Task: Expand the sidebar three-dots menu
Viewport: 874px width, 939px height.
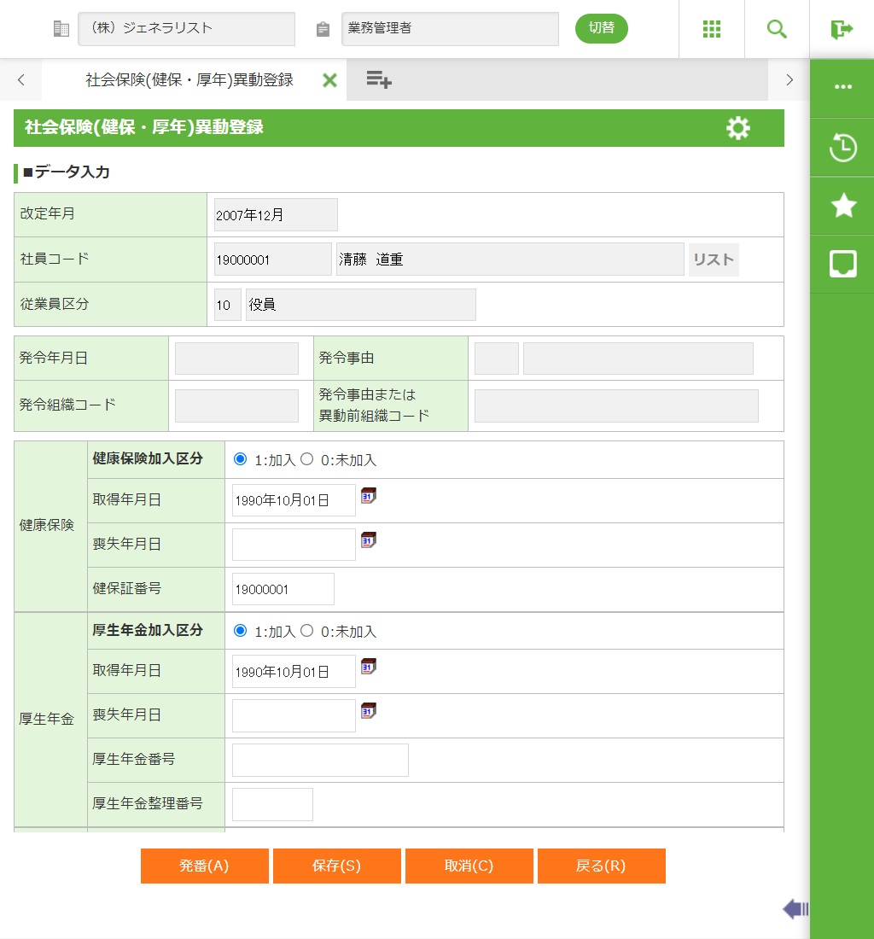Action: point(842,87)
